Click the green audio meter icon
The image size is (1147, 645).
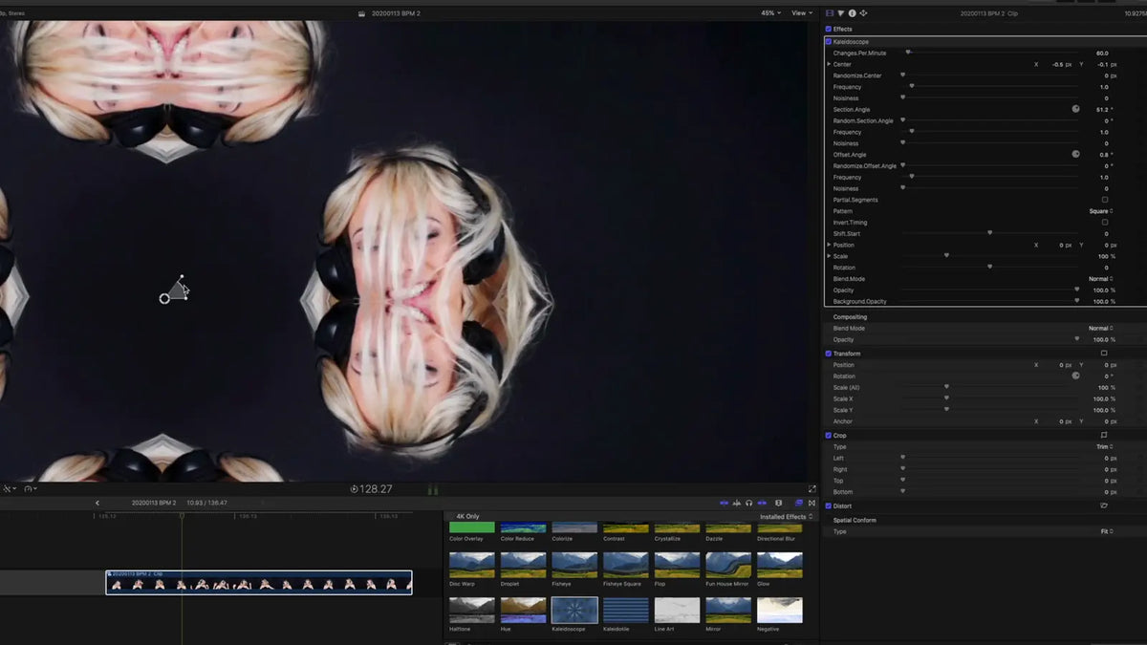point(433,490)
